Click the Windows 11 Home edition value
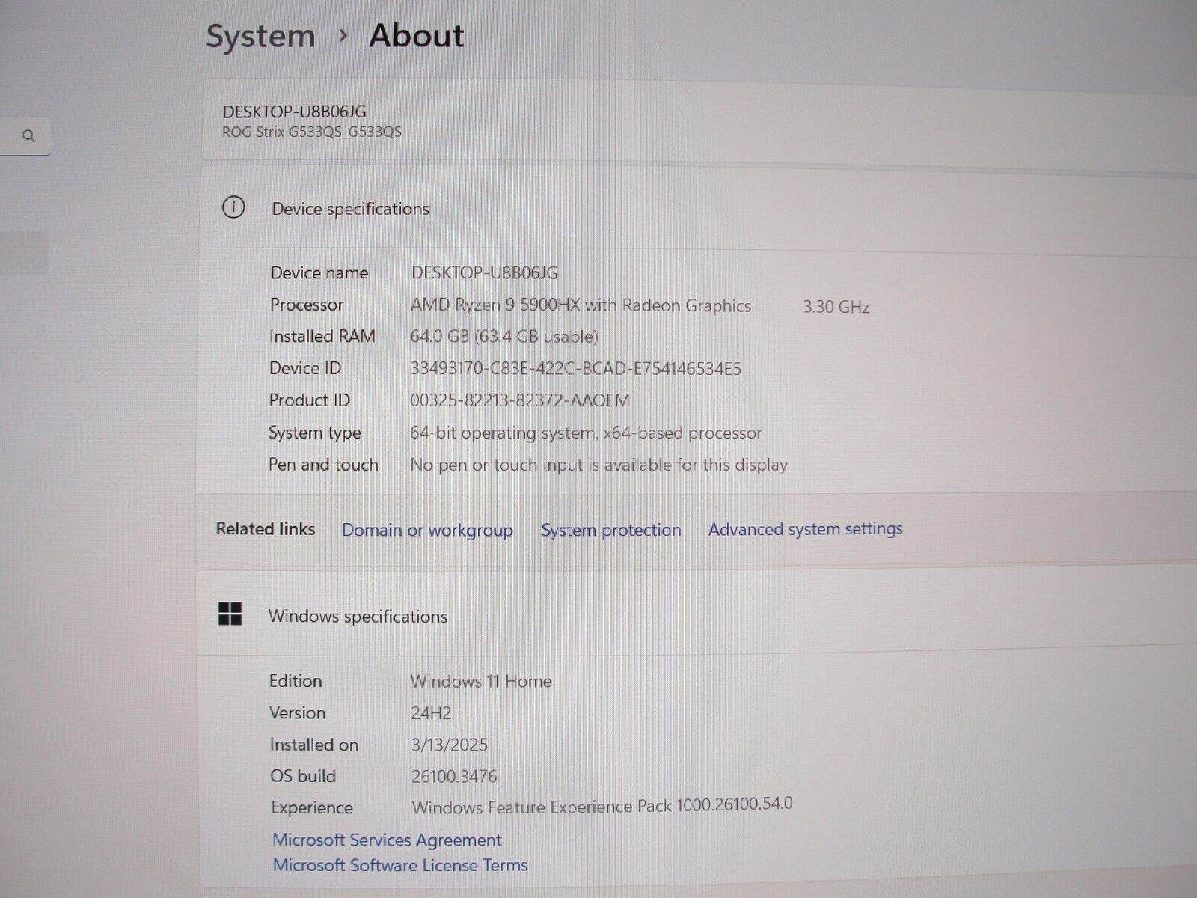 pyautogui.click(x=481, y=681)
